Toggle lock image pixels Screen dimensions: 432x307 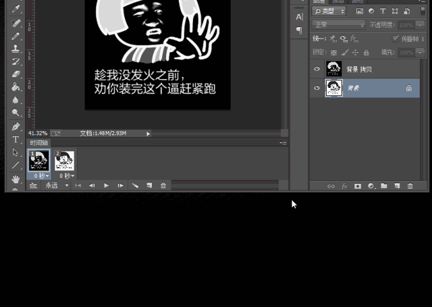pyautogui.click(x=345, y=52)
